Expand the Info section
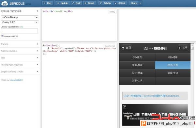Viewport: 196px width, 128px height. tap(20, 58)
